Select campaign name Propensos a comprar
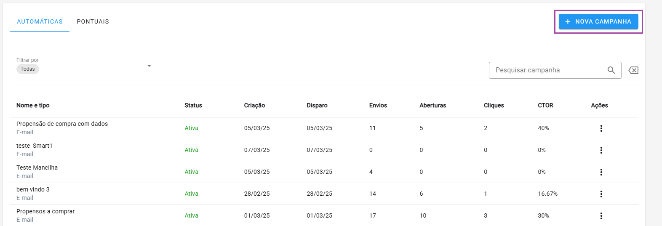 point(45,211)
